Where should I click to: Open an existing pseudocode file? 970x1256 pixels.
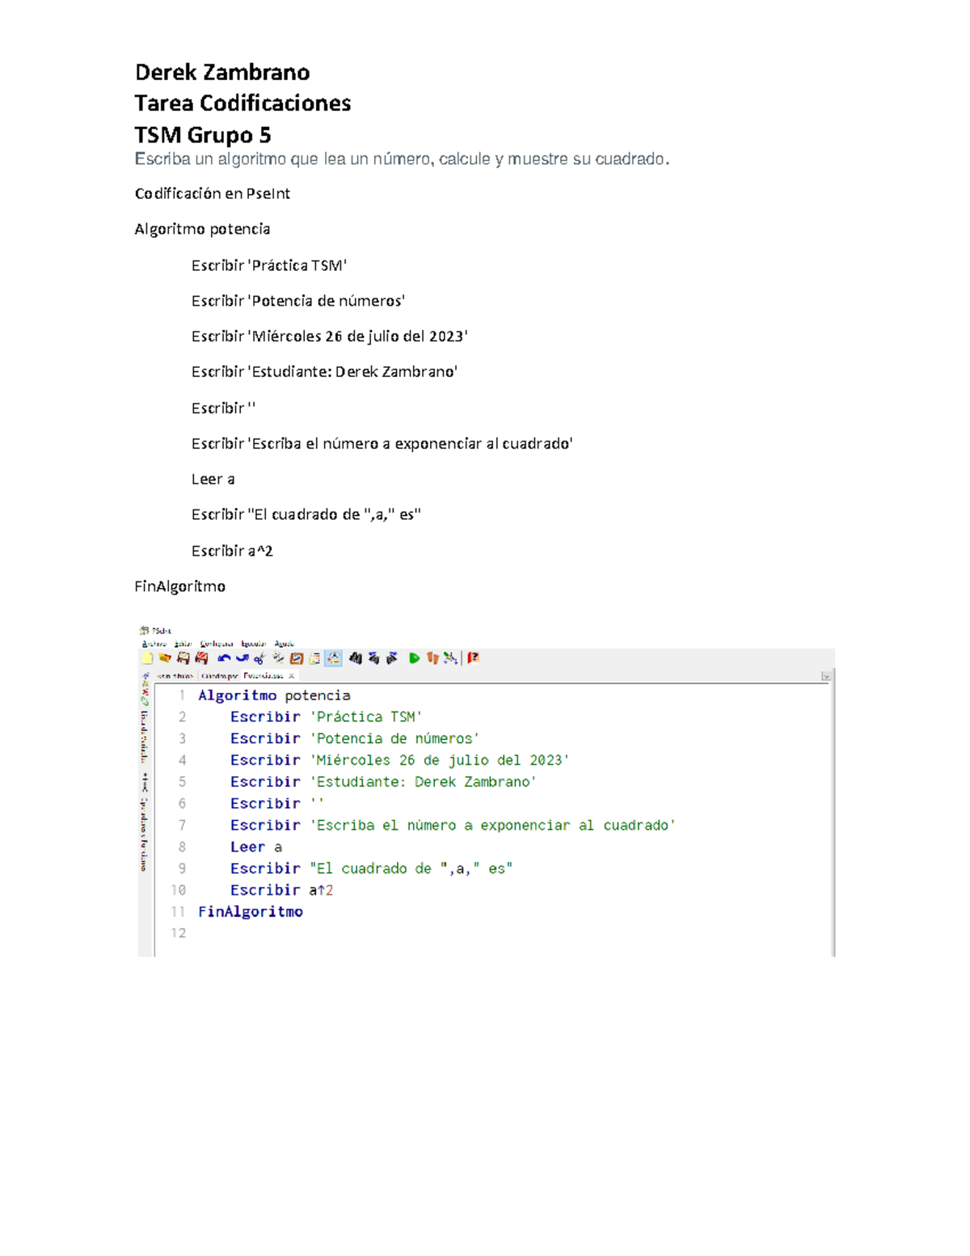click(164, 658)
